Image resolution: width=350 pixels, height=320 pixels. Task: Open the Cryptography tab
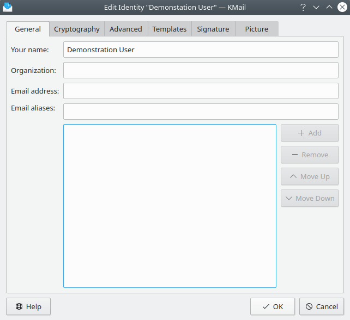click(x=76, y=29)
